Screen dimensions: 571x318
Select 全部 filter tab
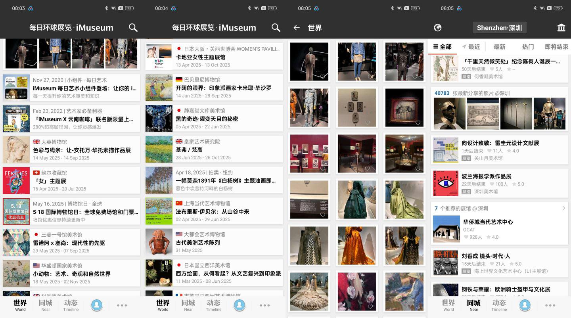point(443,47)
